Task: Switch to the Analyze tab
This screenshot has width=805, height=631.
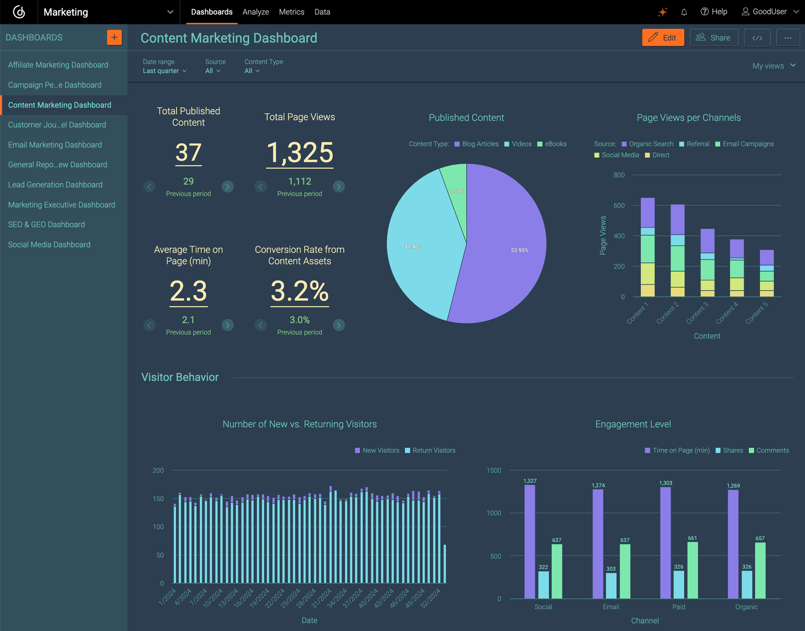Action: click(256, 12)
